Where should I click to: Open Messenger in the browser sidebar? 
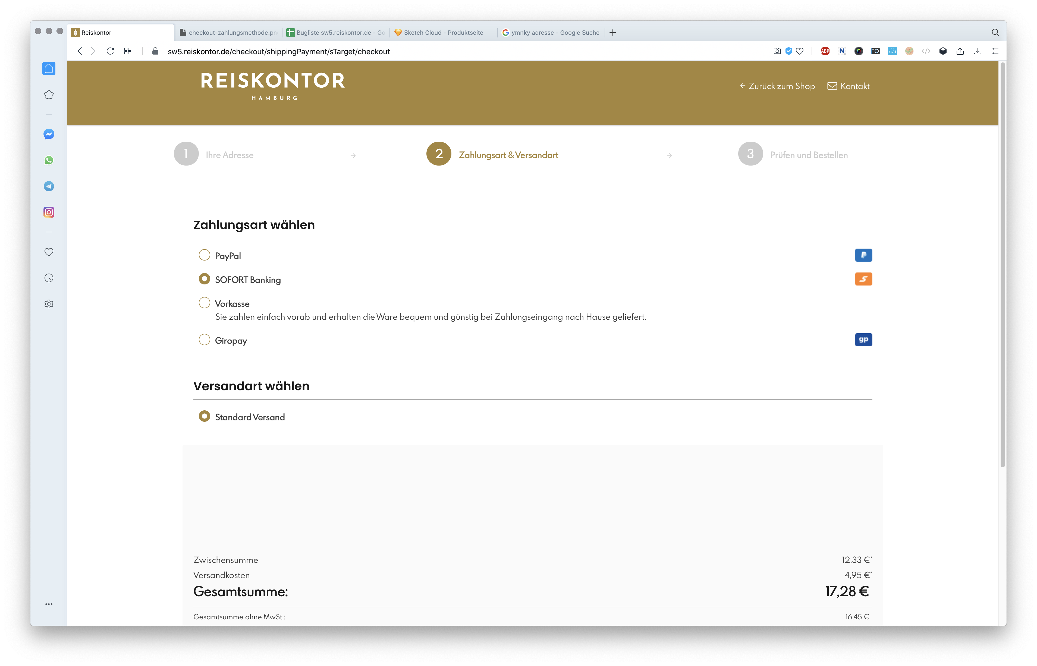(49, 134)
